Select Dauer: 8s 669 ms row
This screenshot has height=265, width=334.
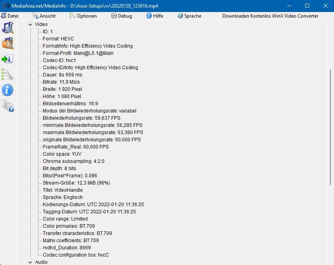(62, 75)
